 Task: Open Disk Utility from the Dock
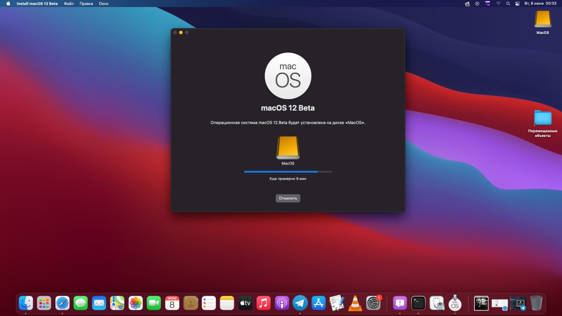tap(437, 303)
